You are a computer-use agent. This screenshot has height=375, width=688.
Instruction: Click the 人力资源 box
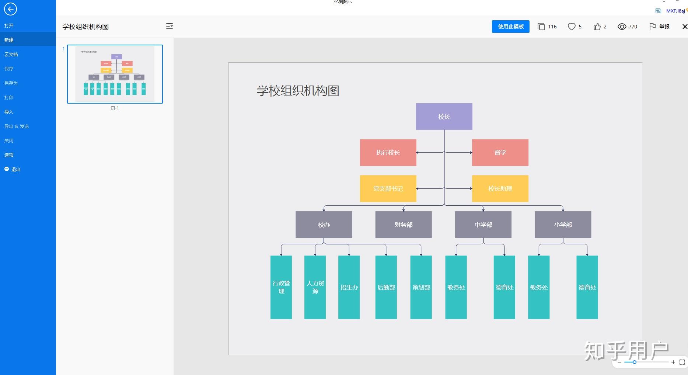(315, 287)
